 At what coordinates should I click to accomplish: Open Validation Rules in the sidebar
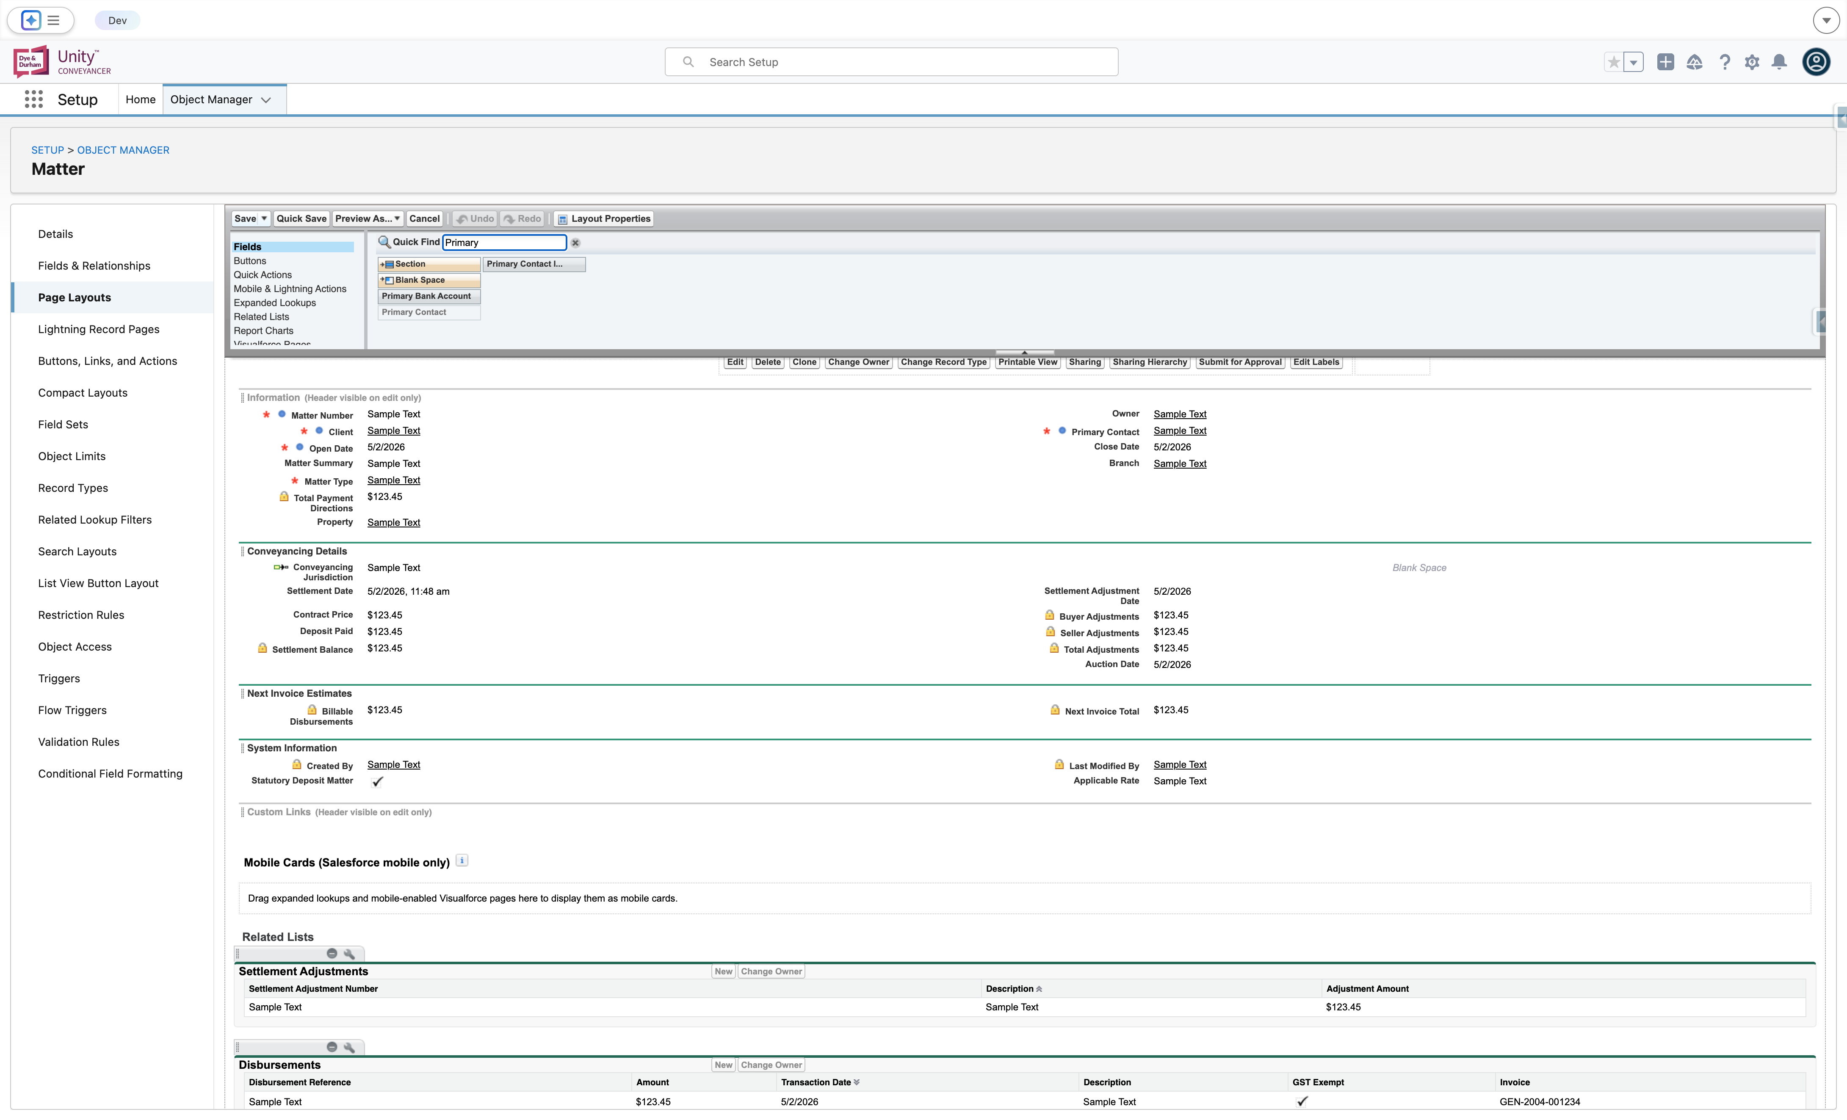79,742
